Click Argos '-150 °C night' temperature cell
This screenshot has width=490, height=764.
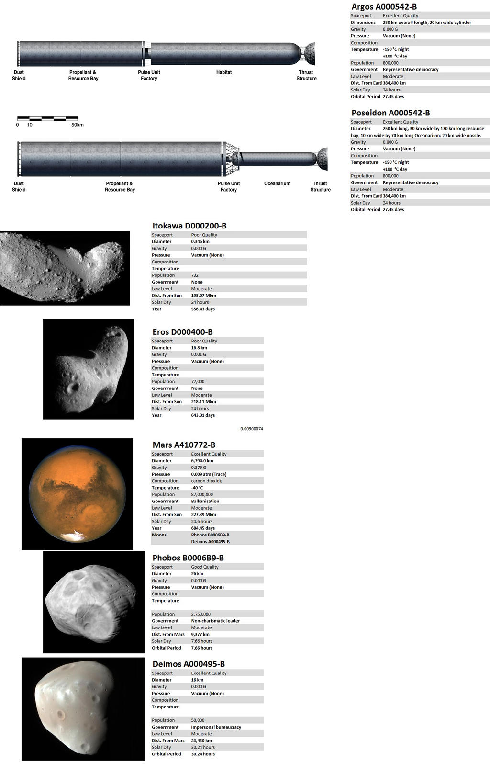click(396, 49)
